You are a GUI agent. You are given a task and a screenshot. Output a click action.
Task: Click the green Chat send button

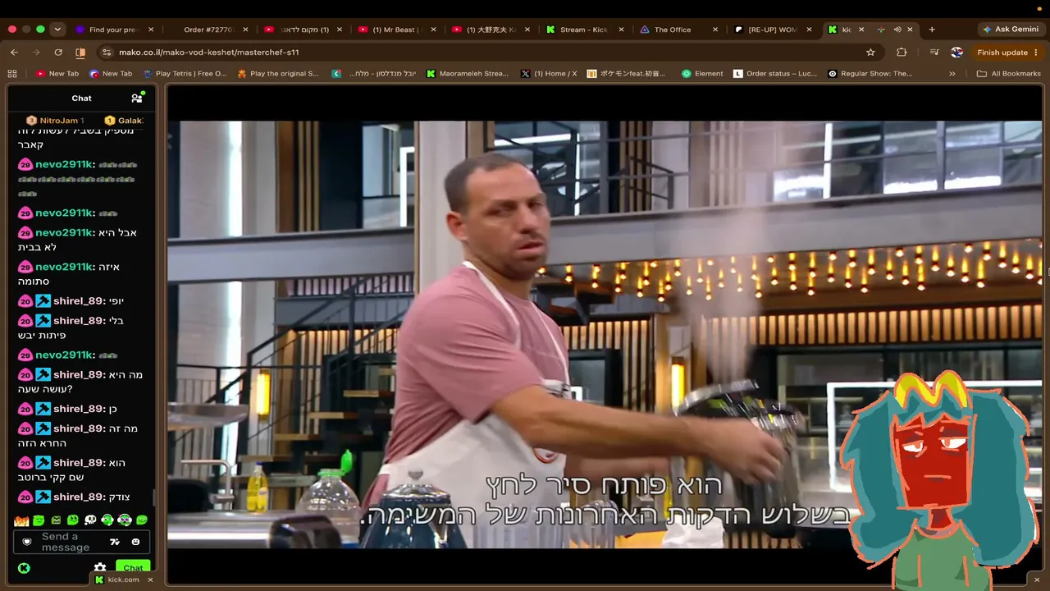pyautogui.click(x=133, y=567)
